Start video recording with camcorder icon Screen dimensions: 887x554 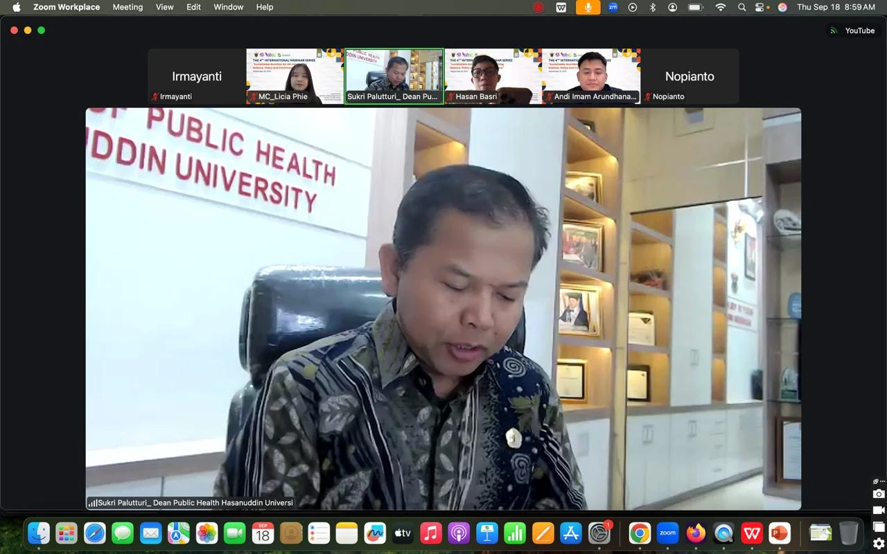tap(878, 510)
